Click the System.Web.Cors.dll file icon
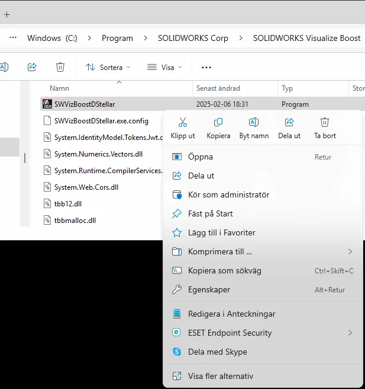Screen dimensions: 365x389 click(47, 187)
